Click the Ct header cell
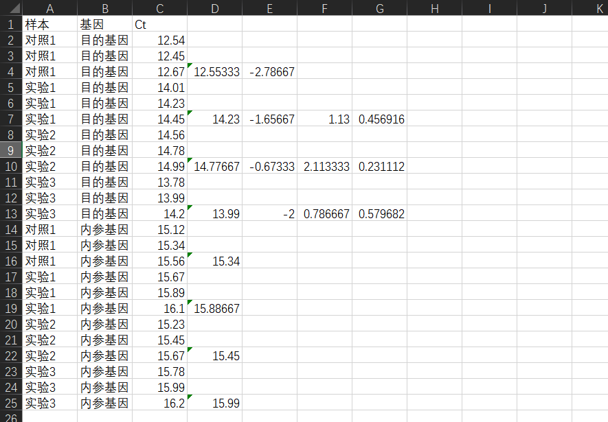This screenshot has height=422, width=608. coord(159,23)
